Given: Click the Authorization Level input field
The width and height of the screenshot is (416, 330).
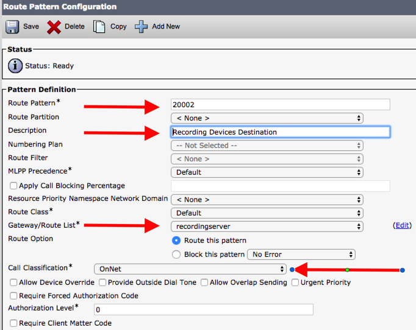Looking at the screenshot, I should (x=203, y=310).
